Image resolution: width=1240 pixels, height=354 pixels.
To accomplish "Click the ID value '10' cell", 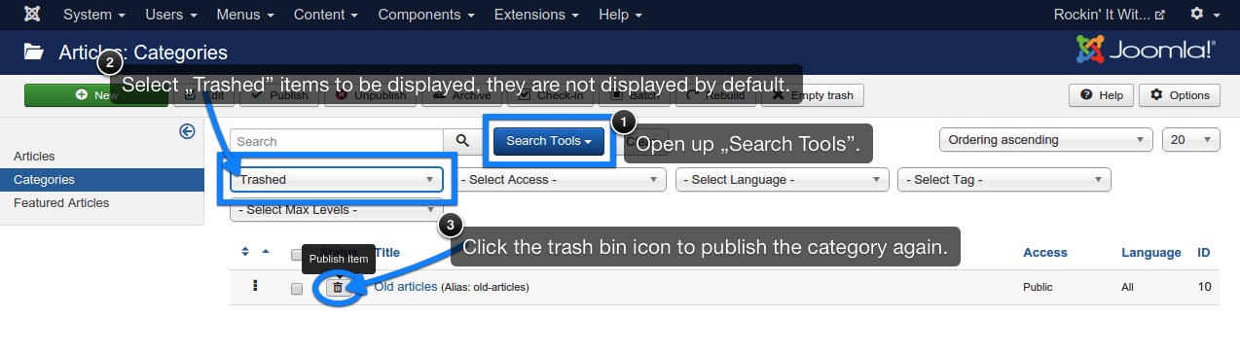I will coord(1204,288).
